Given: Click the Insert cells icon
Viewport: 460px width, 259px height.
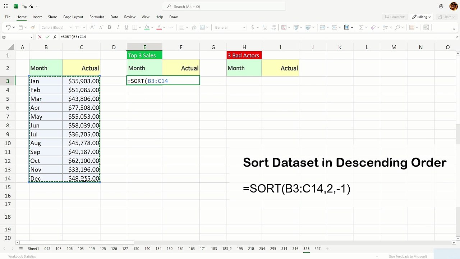Looking at the screenshot, I should pos(322,27).
